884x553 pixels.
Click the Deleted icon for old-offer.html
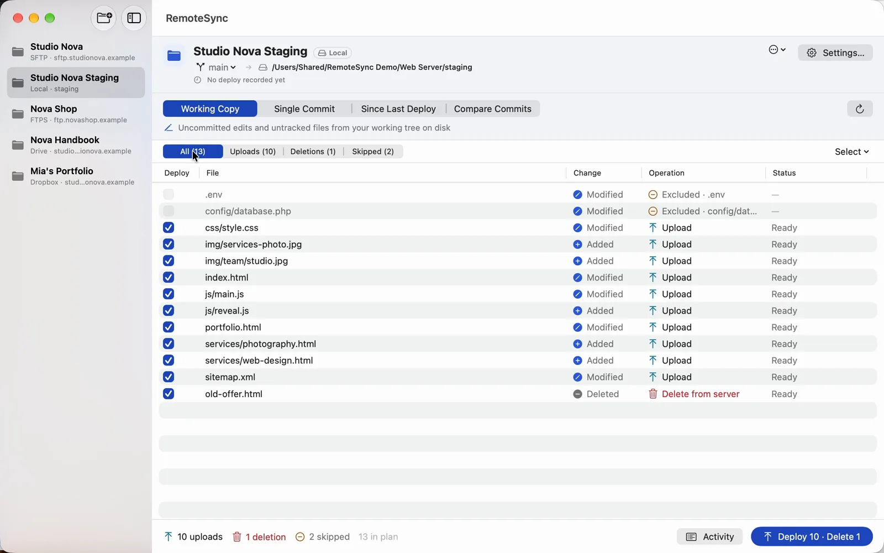(x=577, y=394)
